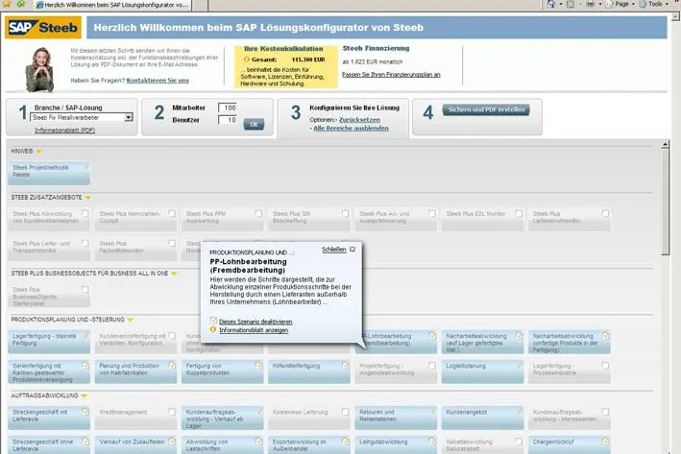This screenshot has width=681, height=454.
Task: Close the popup via Schließen icon
Action: [353, 250]
